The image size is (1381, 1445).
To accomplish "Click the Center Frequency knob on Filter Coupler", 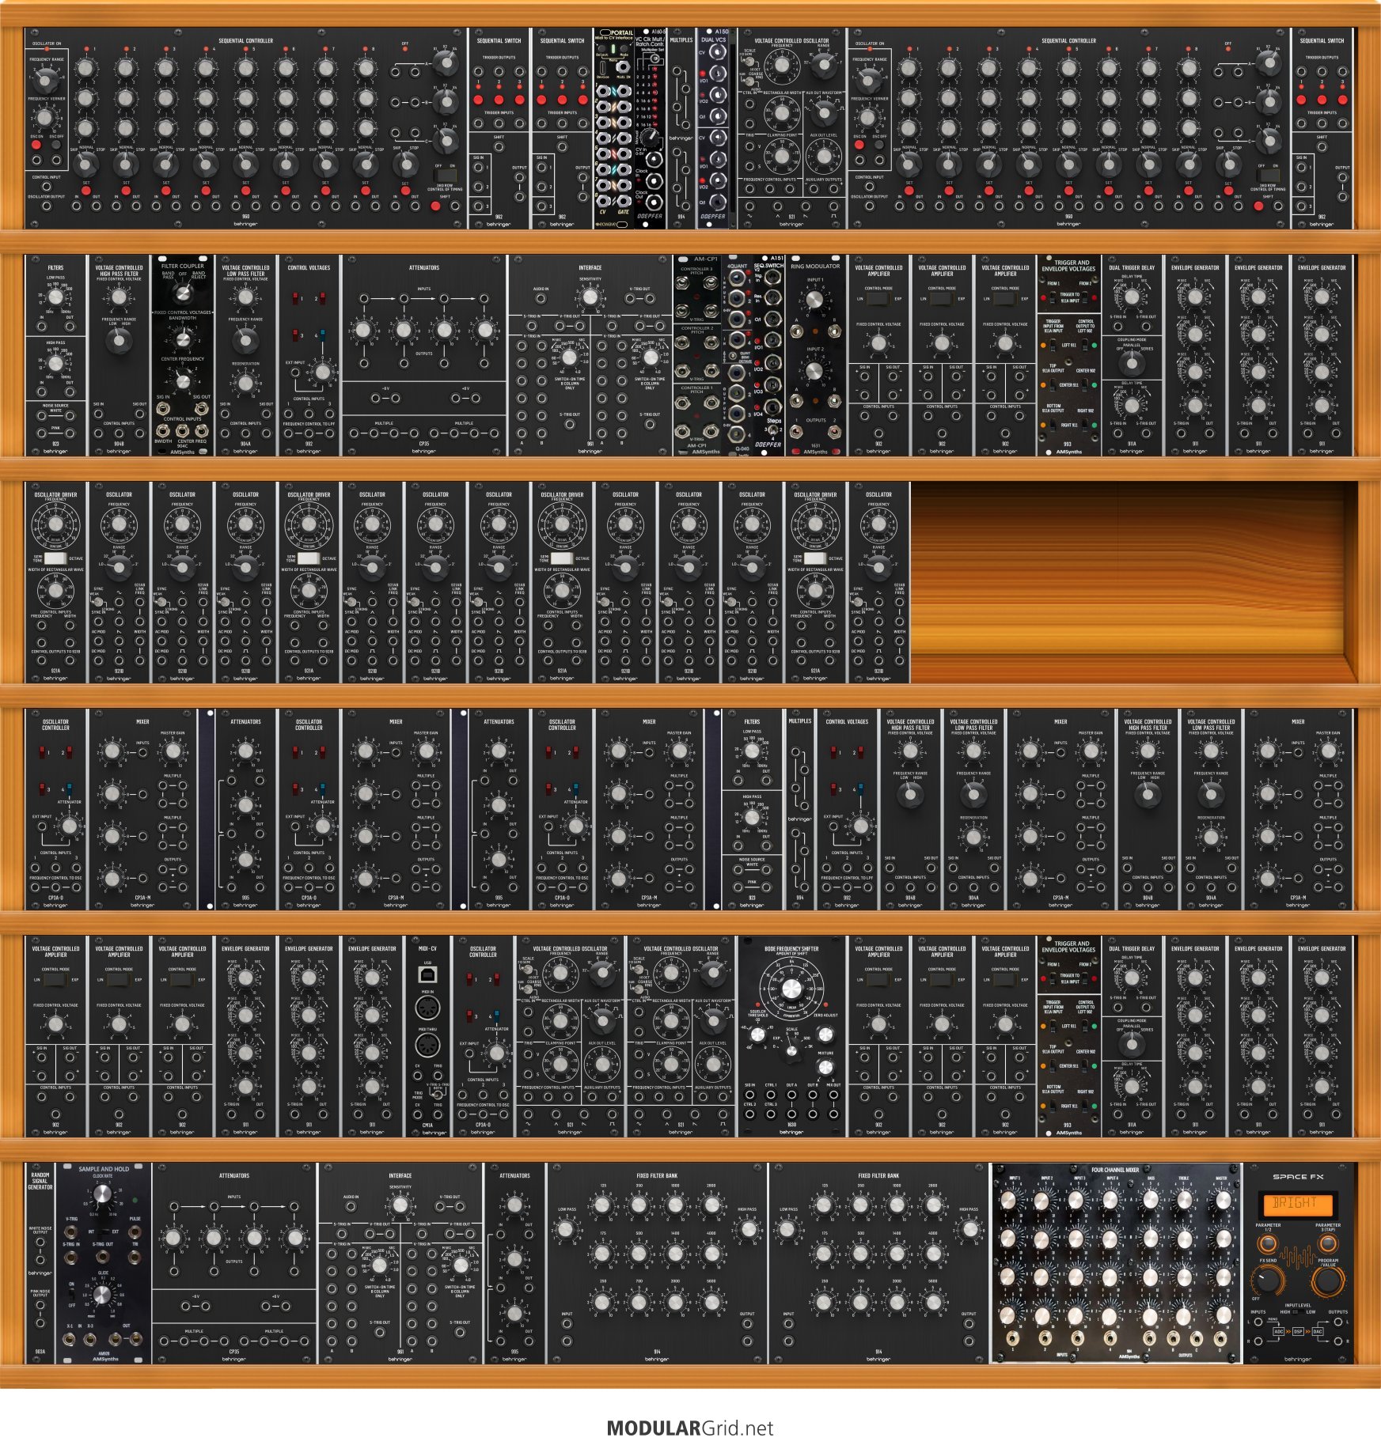I will point(183,382).
